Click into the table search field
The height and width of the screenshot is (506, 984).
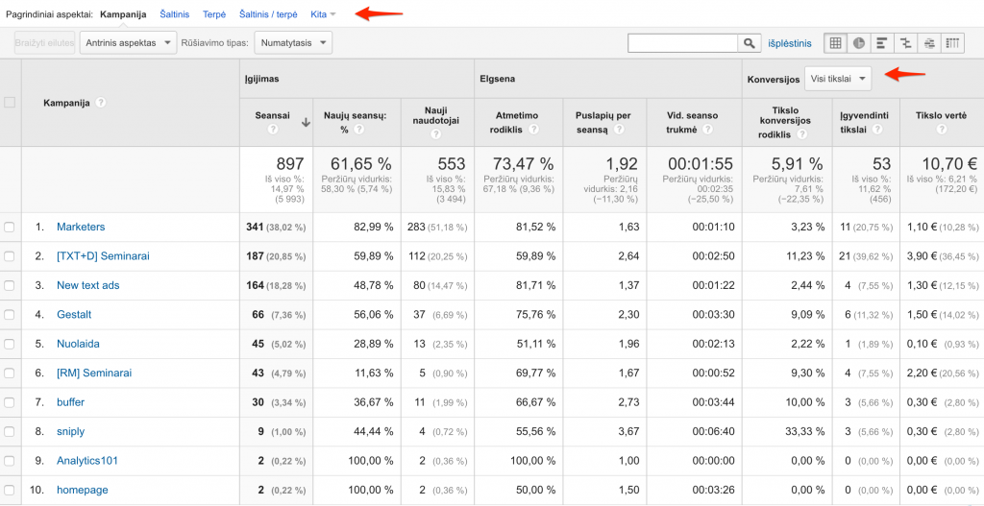coord(682,43)
